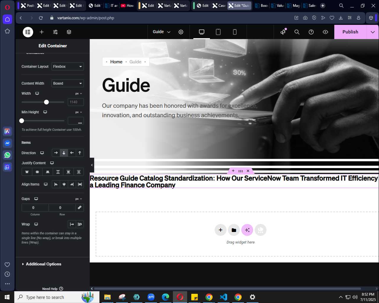This screenshot has width=379, height=303.
Task: Toggle Direction responsive device icon
Action: [x=42, y=153]
